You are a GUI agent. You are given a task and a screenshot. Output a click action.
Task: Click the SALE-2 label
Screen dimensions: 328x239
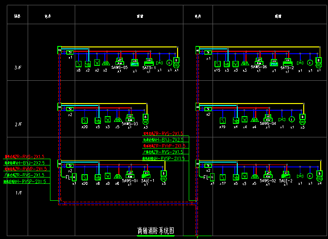click(x=286, y=180)
